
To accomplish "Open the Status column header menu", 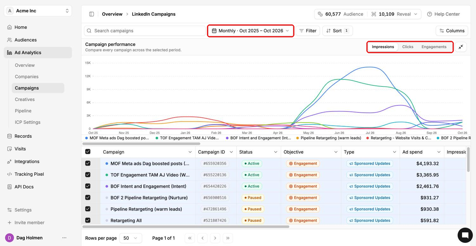I will pos(276,152).
